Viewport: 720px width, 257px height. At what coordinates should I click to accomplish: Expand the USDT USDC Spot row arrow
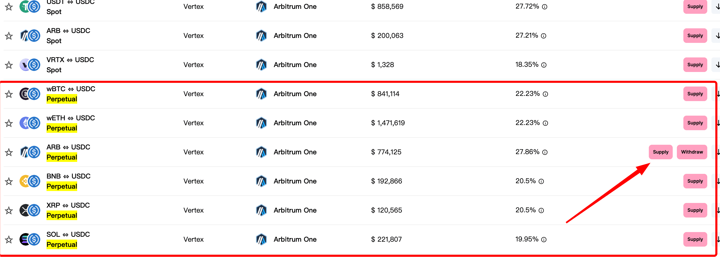(717, 7)
